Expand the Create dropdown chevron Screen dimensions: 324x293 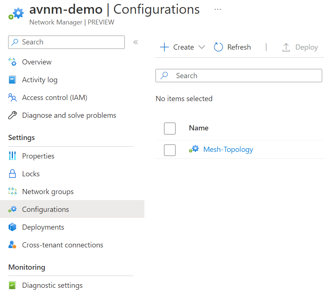(202, 47)
